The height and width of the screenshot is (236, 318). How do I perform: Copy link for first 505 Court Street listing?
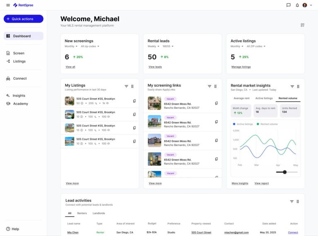tap(134, 101)
